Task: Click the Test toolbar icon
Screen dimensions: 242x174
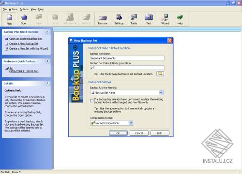Action: click(149, 19)
